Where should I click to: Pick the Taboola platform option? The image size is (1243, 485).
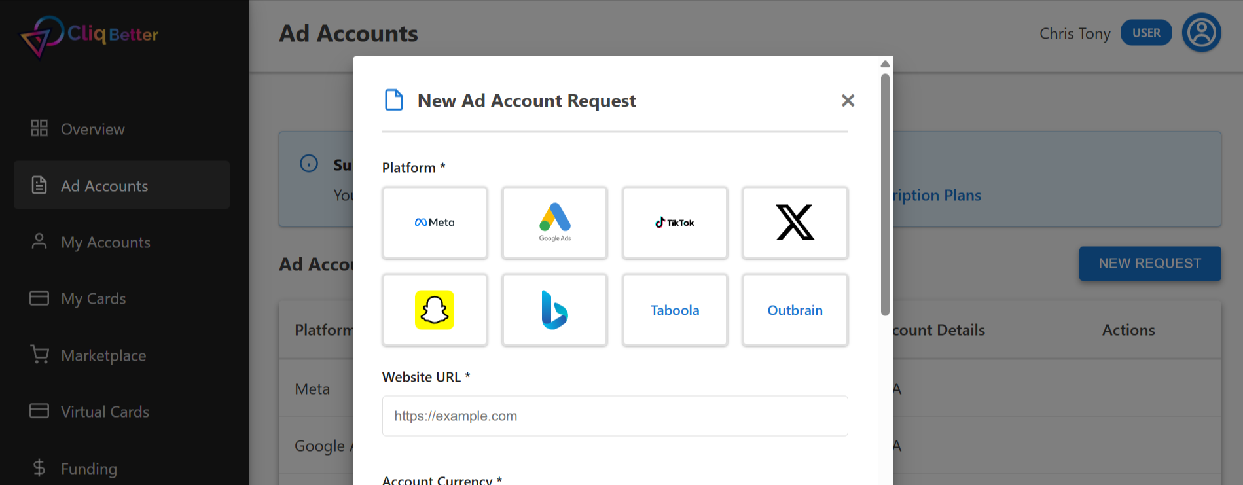(675, 310)
